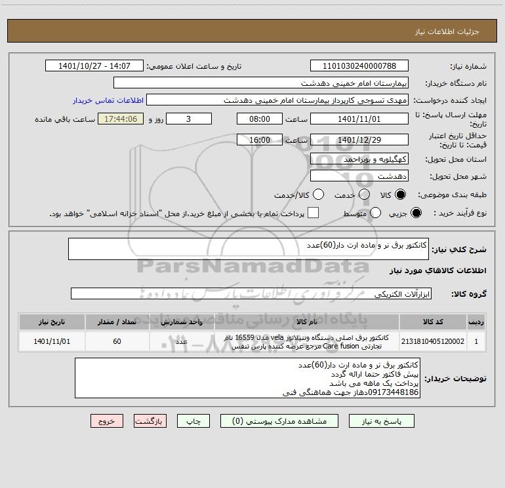Click the need number field 1101030240000788
Screen dimensions: 505x488
pos(359,66)
